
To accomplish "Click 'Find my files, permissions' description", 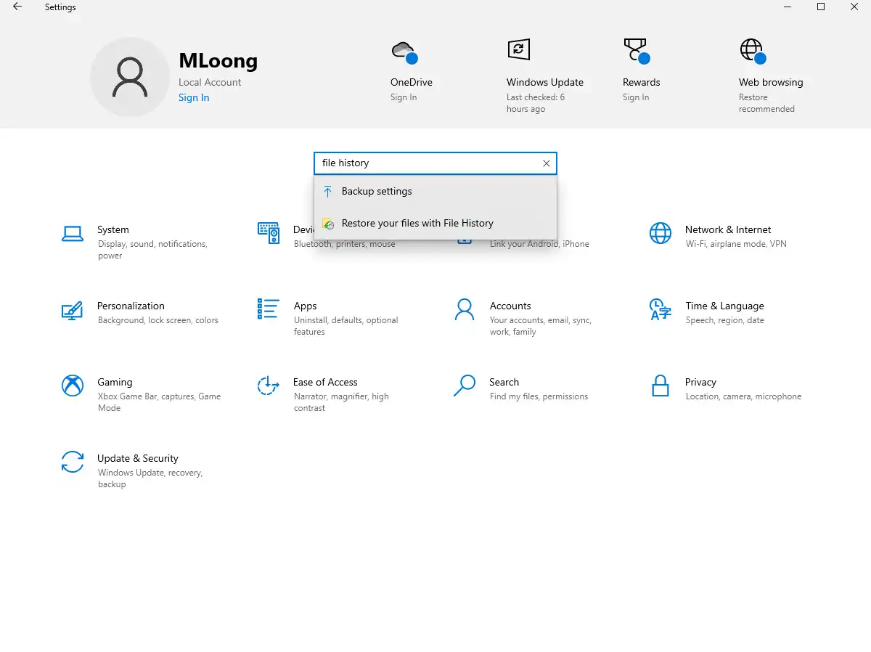I will click(539, 396).
